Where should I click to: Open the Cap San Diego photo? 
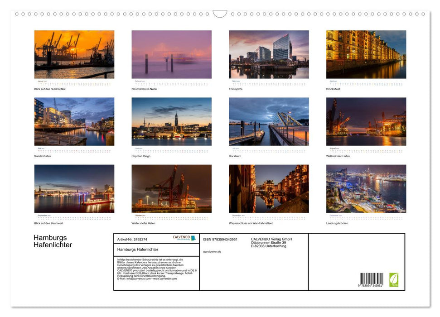[171, 121]
